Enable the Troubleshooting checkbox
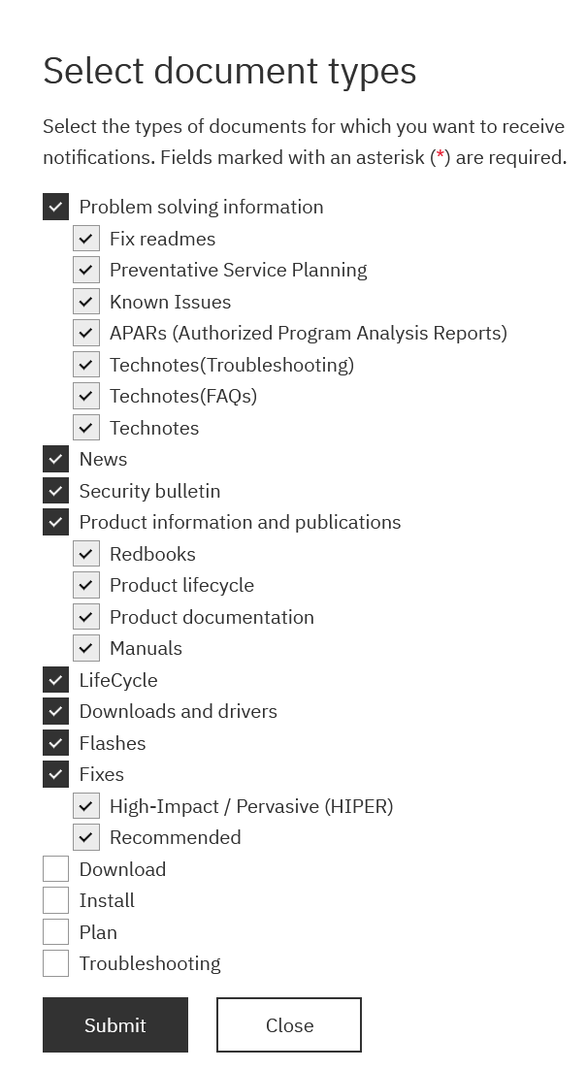Image resolution: width=587 pixels, height=1070 pixels. tap(56, 963)
